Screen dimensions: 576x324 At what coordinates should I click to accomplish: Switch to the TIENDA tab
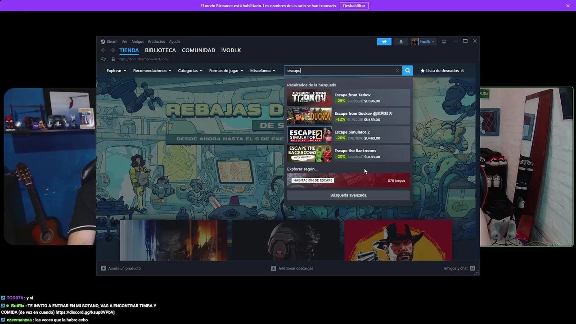click(x=129, y=50)
